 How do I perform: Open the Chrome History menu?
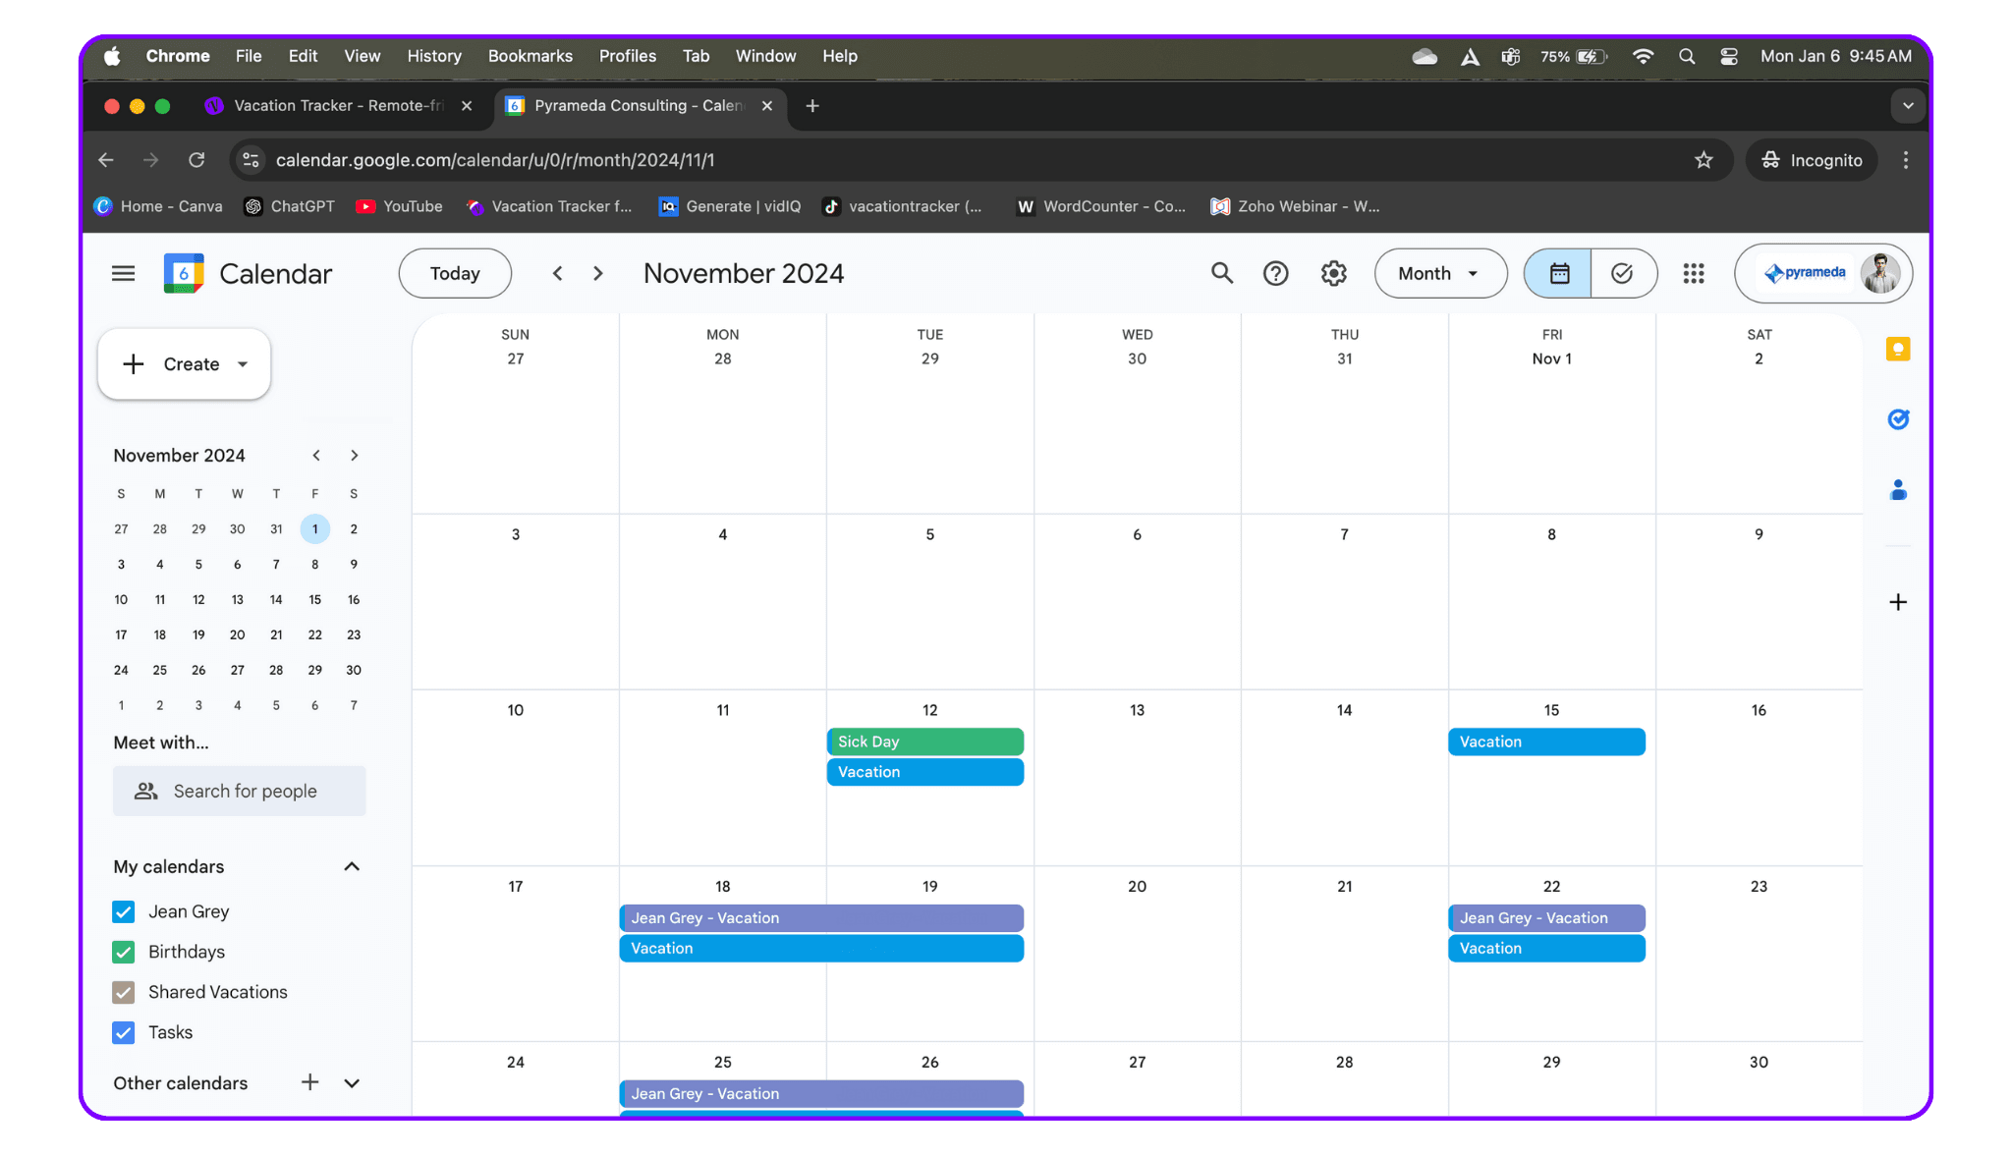click(434, 56)
